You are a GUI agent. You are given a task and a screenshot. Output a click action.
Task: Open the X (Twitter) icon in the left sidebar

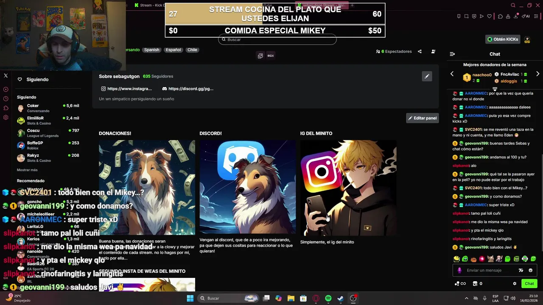click(6, 75)
